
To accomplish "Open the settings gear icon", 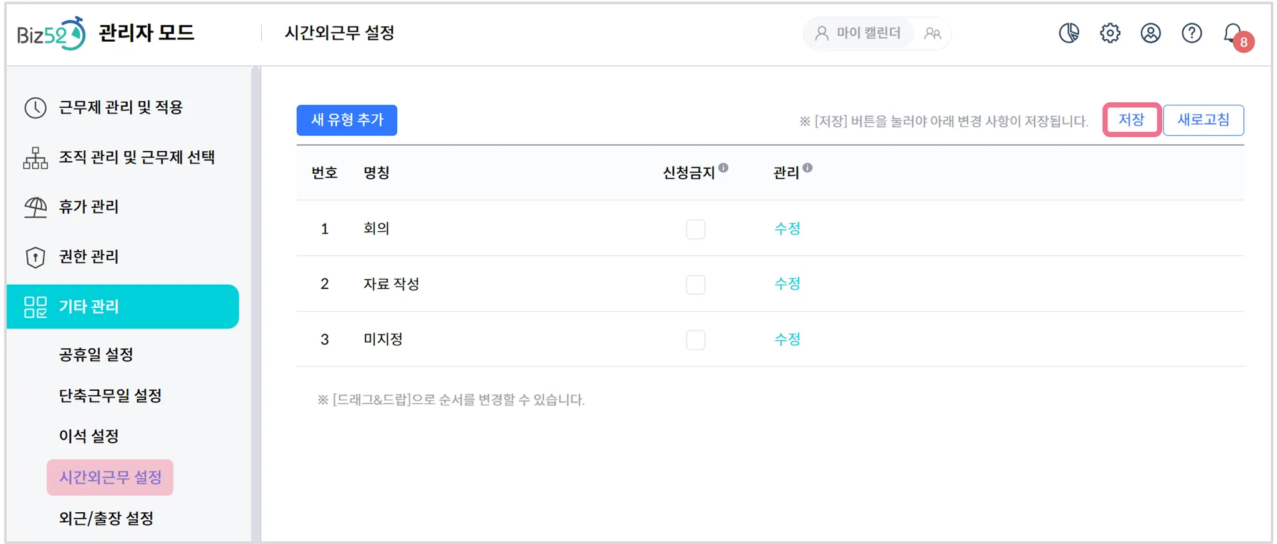I will 1110,33.
